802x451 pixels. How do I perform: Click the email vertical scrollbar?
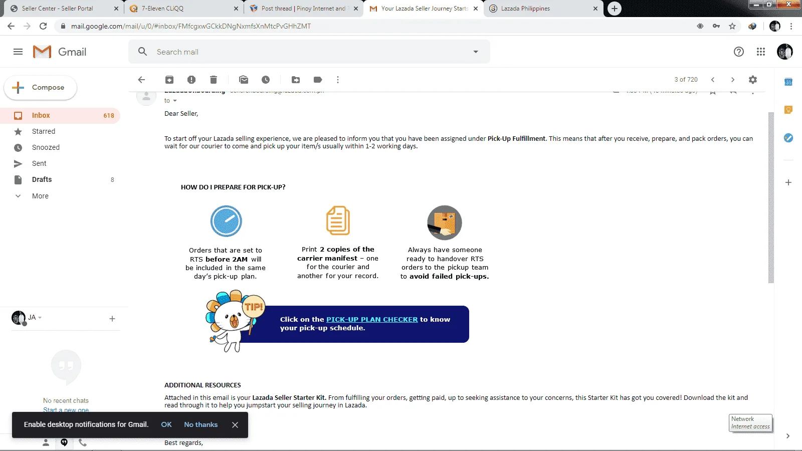771,197
